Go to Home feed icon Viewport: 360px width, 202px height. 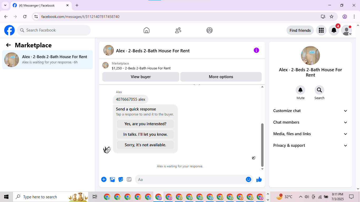[x=147, y=30]
